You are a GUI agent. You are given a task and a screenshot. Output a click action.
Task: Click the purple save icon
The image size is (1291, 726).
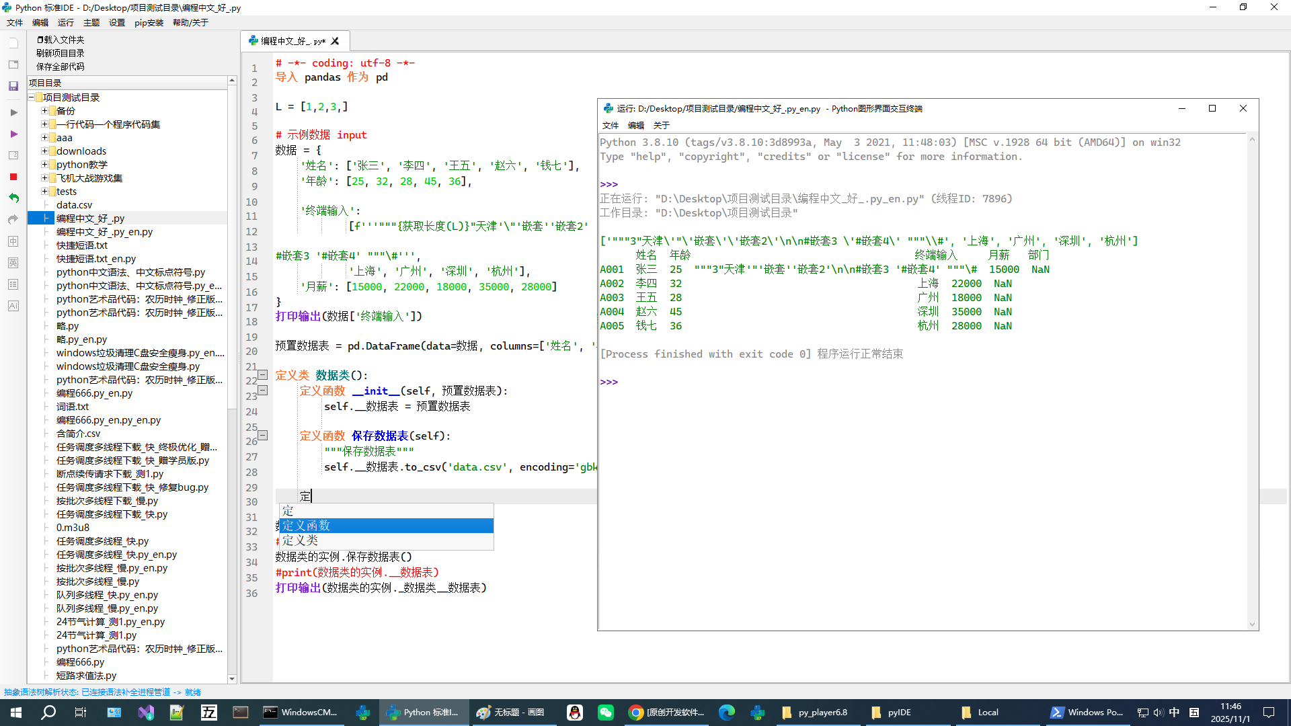pyautogui.click(x=13, y=86)
